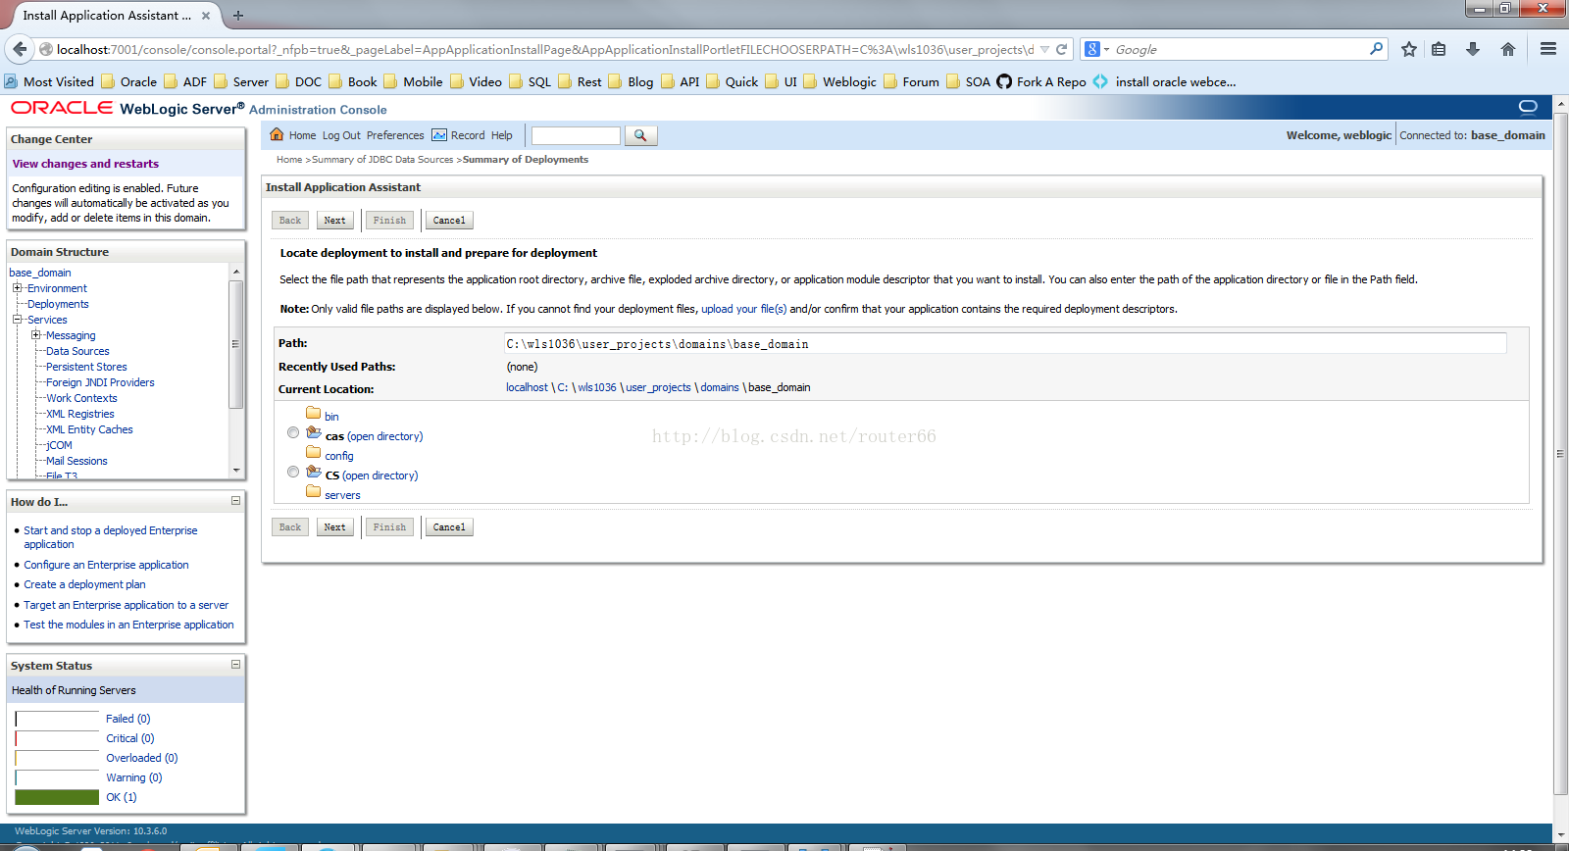Click the top Cancel button
The height and width of the screenshot is (851, 1569).
449,221
